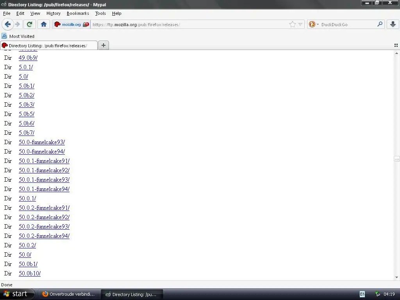Open the 5.0.1/ directory link
Screen dimensions: 400x300
(26, 67)
